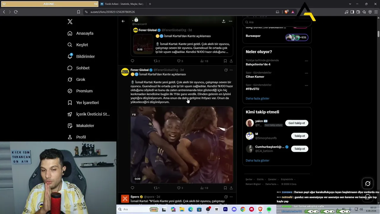Like the tweet with 5 likes

click(x=180, y=61)
